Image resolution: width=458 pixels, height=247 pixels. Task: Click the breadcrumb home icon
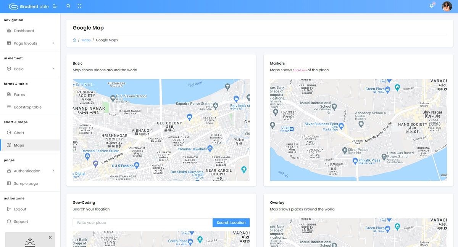click(74, 40)
